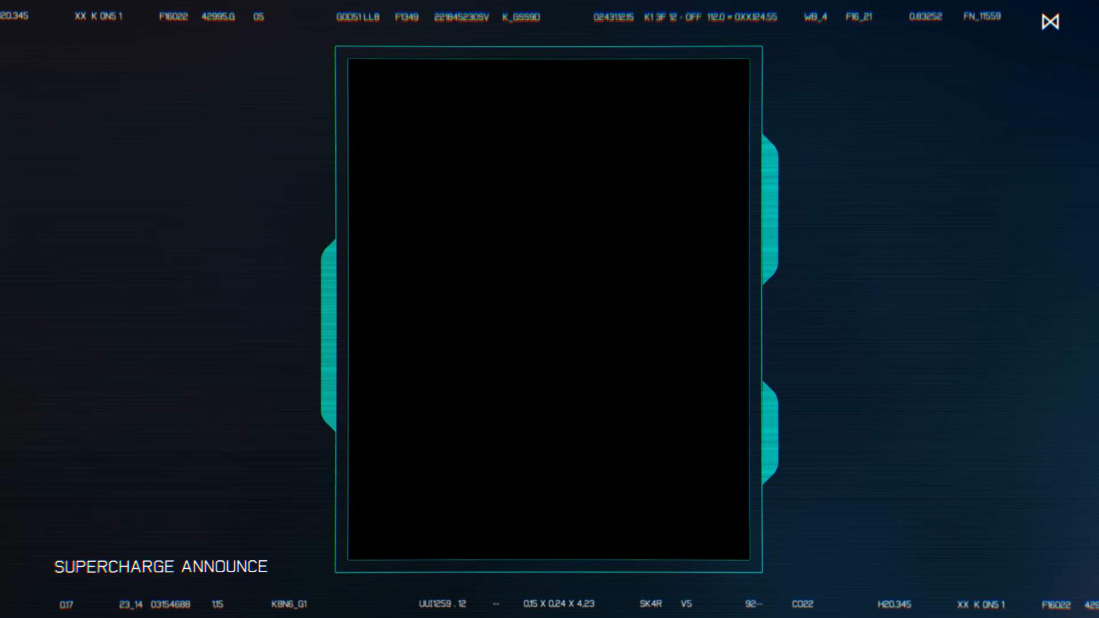Click the UUI1259 . 12 text at bottom
The height and width of the screenshot is (618, 1099).
coord(442,604)
